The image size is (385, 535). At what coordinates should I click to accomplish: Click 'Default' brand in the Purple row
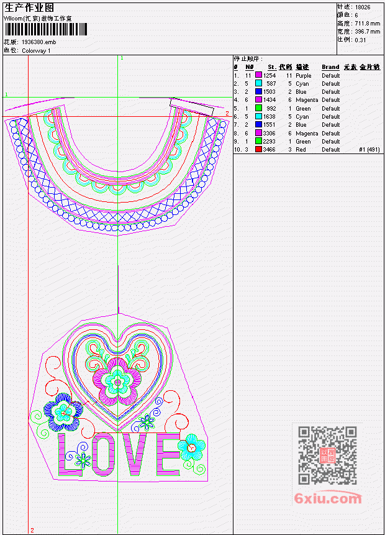point(331,75)
